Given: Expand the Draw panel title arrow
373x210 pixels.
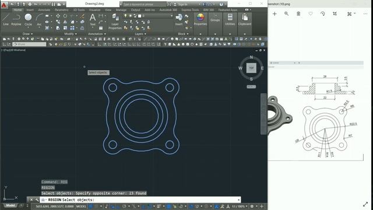Looking at the screenshot, I should pos(32,34).
